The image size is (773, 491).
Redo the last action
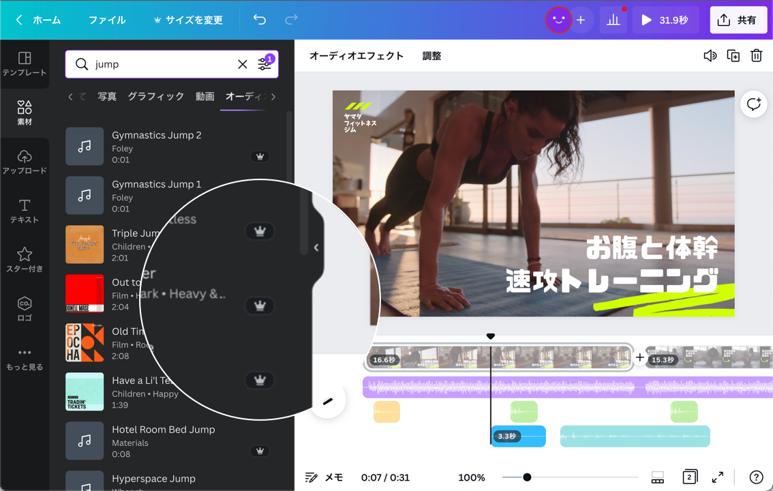point(291,20)
